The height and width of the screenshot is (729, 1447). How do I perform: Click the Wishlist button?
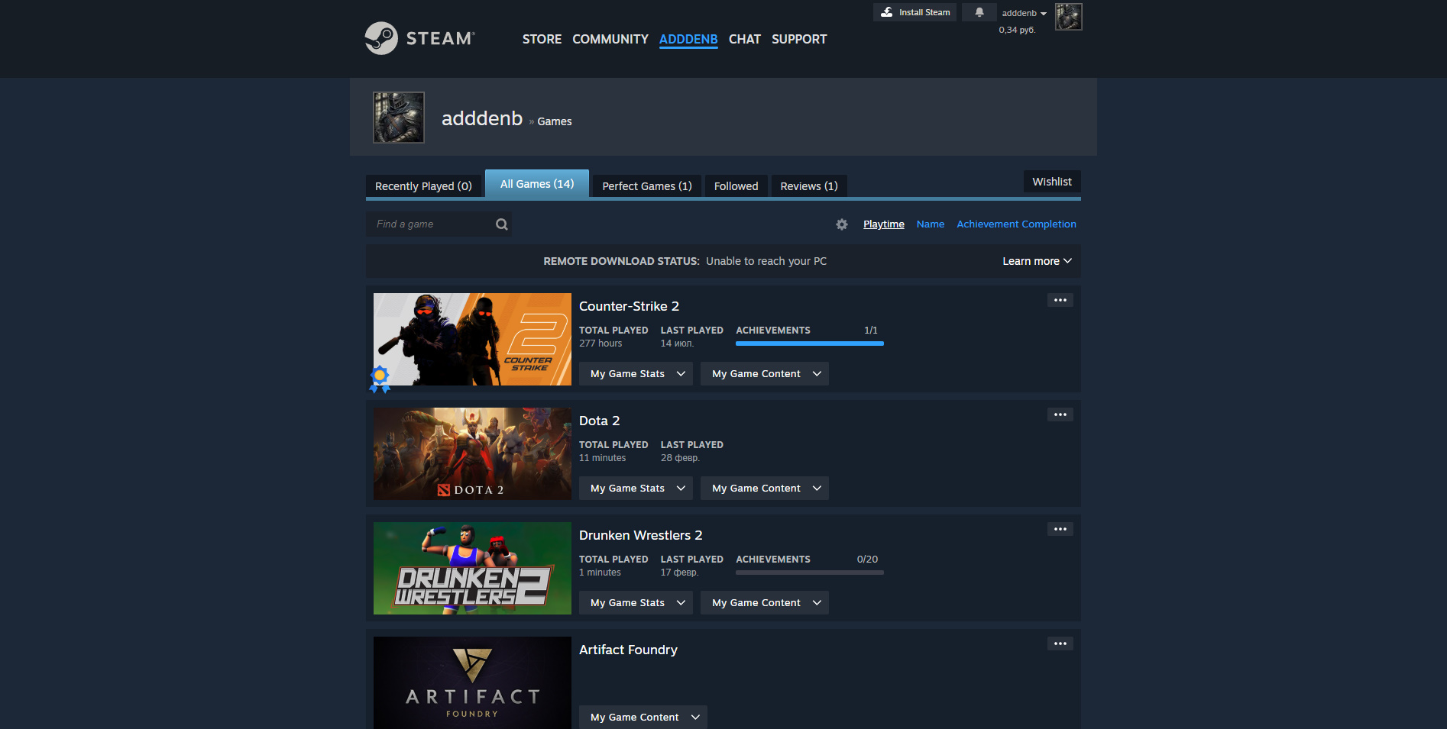[1052, 182]
